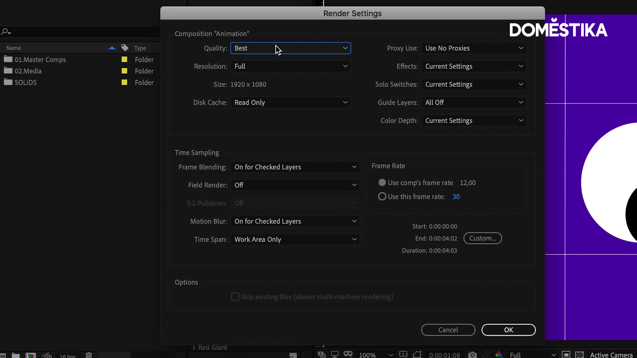The width and height of the screenshot is (637, 358).
Task: Click the label tag column icon
Action: (x=125, y=48)
